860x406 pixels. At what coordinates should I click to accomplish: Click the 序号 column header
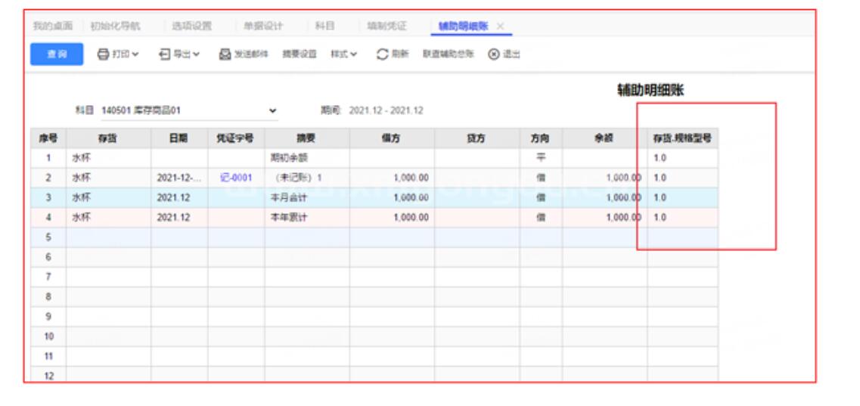coord(48,138)
